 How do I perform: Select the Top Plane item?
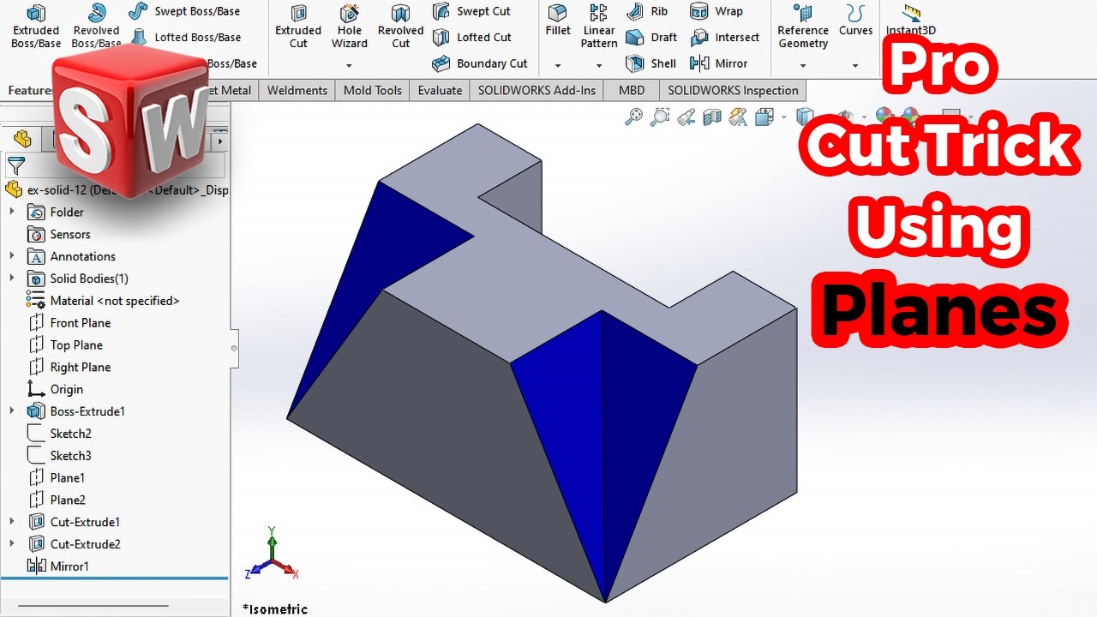click(65, 345)
